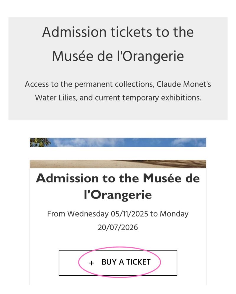The width and height of the screenshot is (236, 294).
Task: Click 'From Wednesday' in the date range line
Action: tap(78, 214)
